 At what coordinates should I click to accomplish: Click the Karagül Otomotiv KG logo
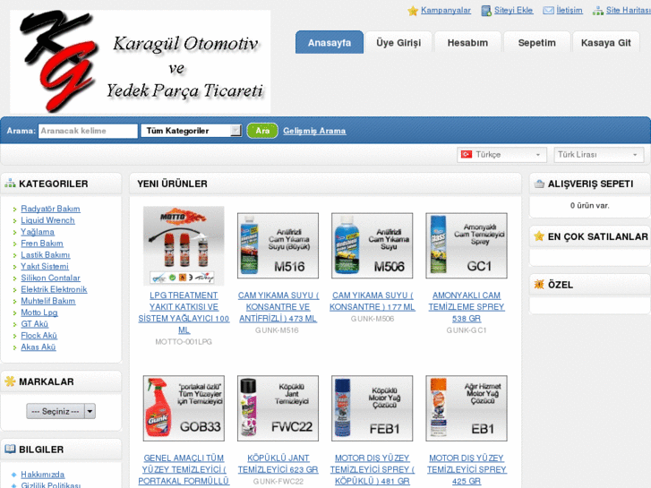point(141,62)
